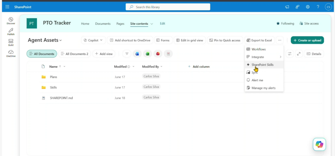Image resolution: width=335 pixels, height=156 pixels.
Task: Select Alert me from the menu
Action: [x=264, y=80]
